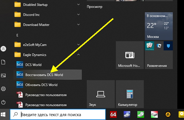
Task: Open Documents from the sidebar icon
Action: 3,62
